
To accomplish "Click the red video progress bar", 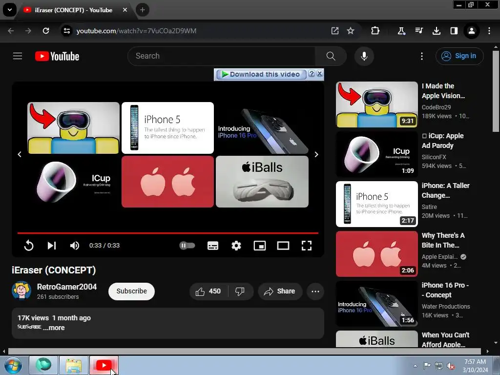I will (168, 233).
